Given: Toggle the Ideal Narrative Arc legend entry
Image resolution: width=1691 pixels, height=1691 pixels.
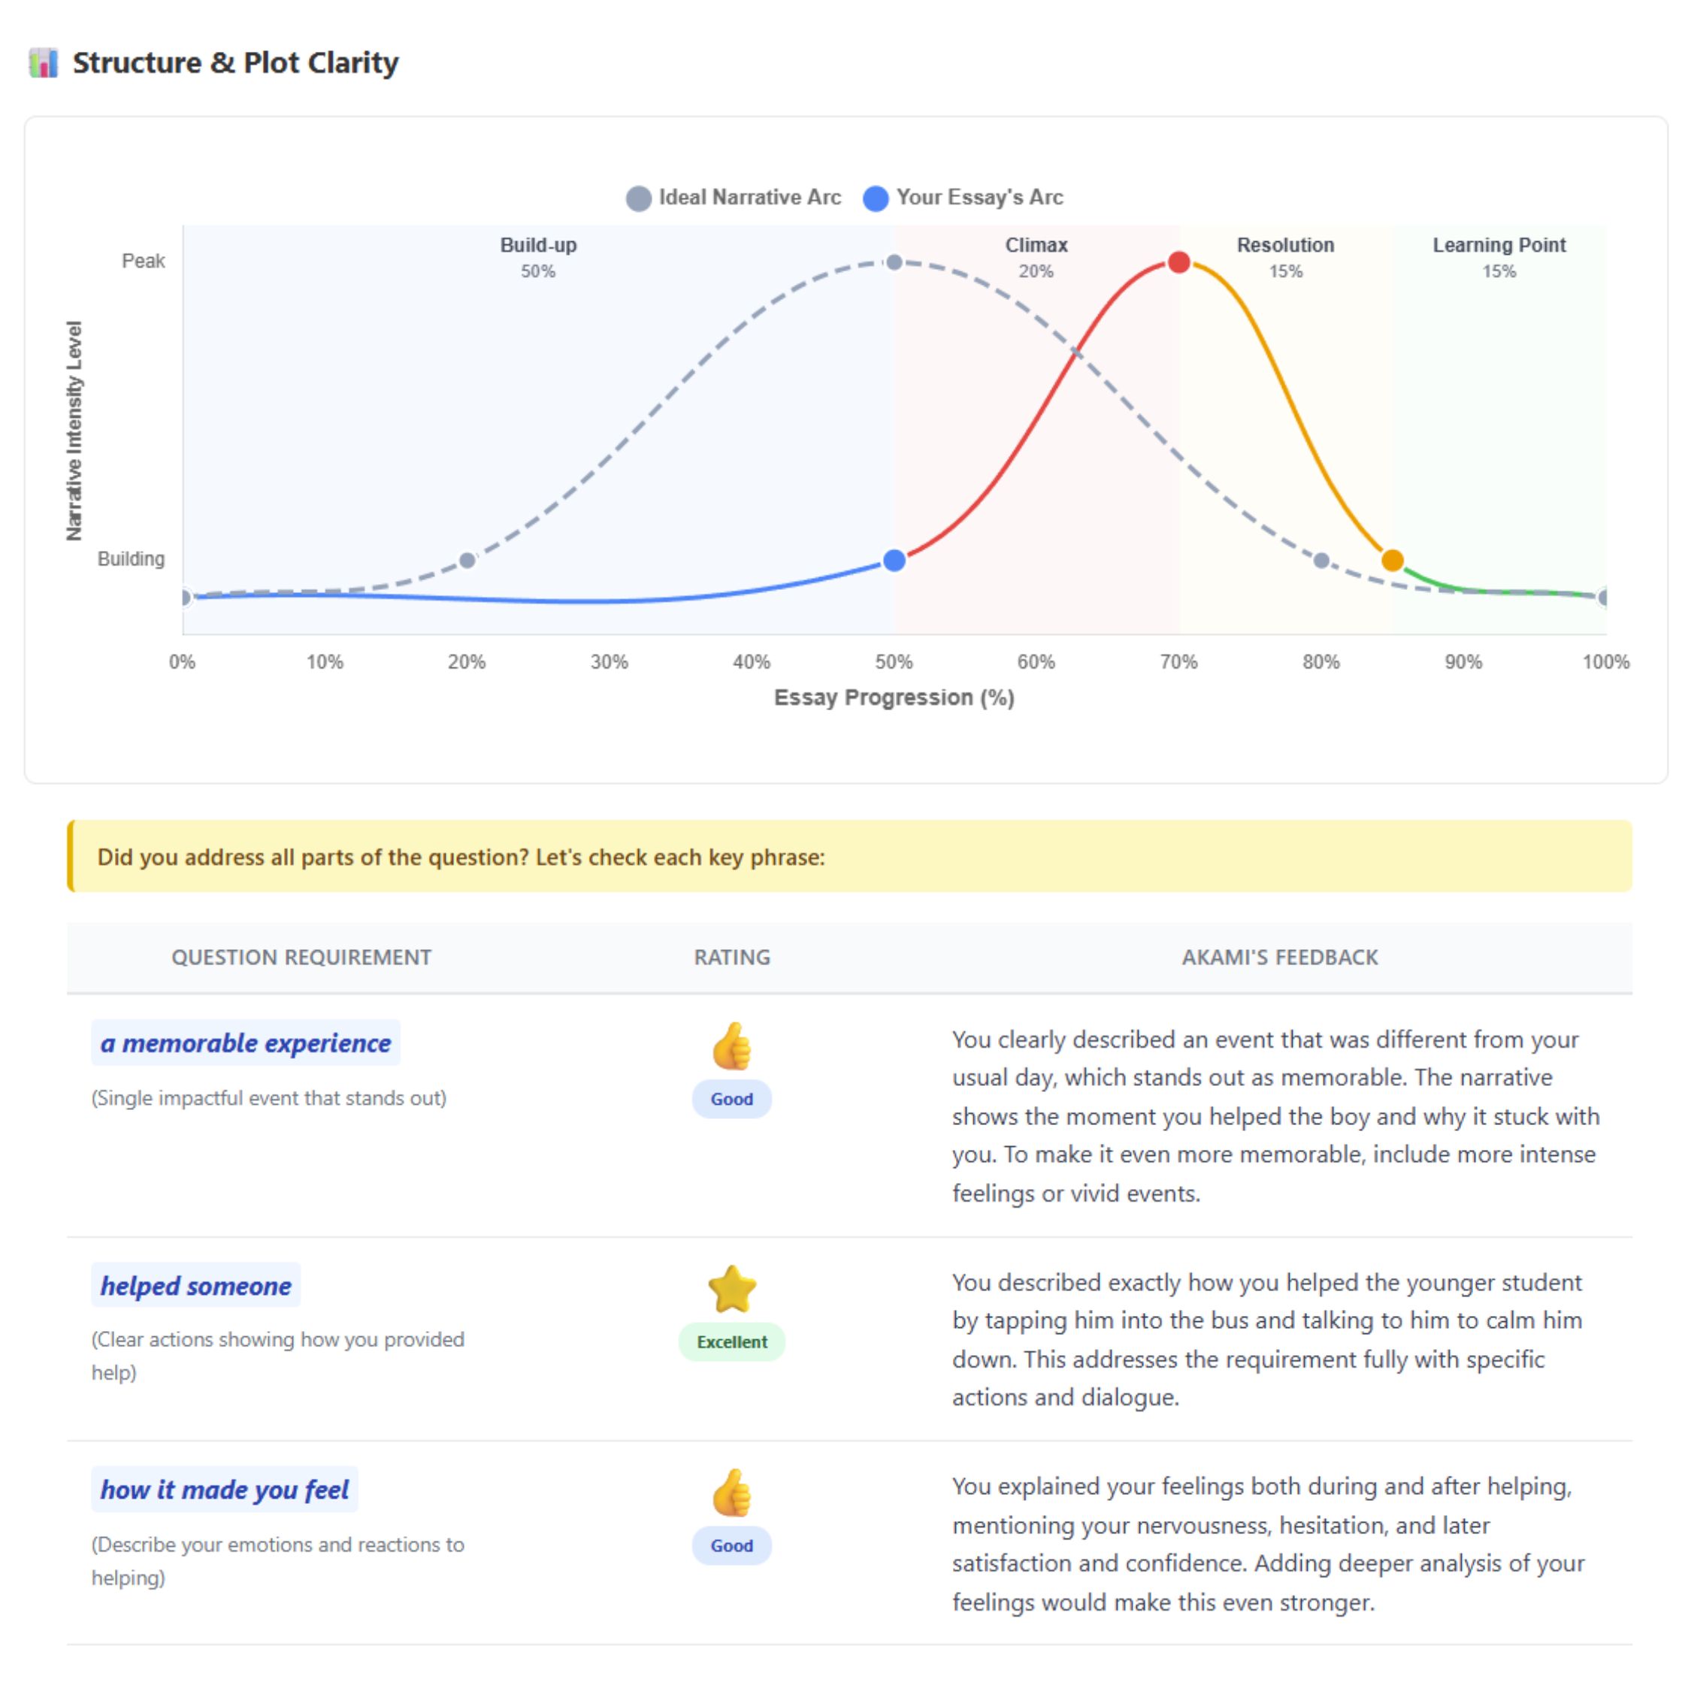Looking at the screenshot, I should coord(734,198).
